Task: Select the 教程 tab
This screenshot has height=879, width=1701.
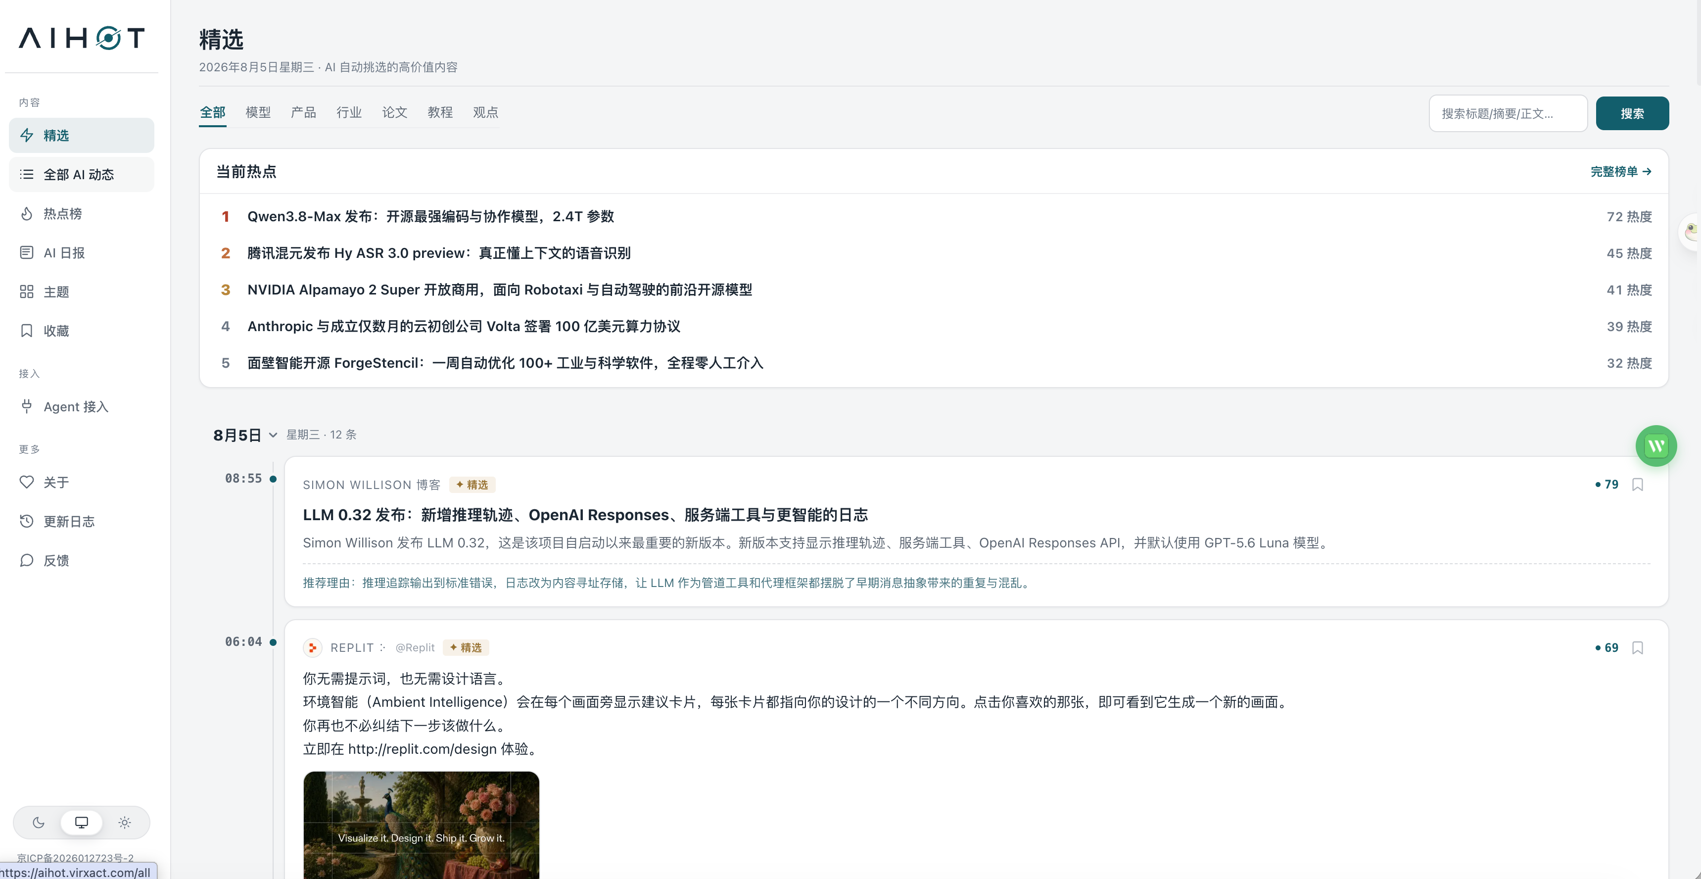Action: click(x=440, y=112)
